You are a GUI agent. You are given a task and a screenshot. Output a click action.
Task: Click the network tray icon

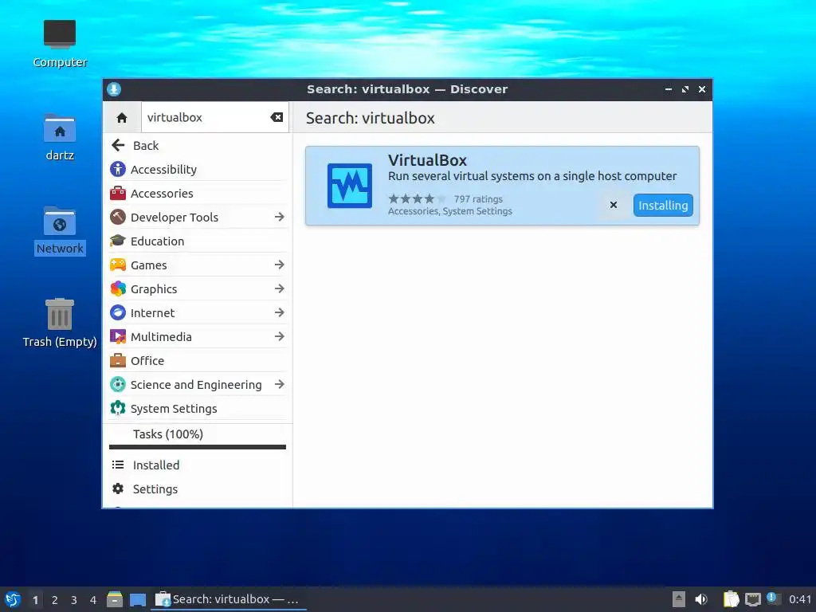[752, 599]
